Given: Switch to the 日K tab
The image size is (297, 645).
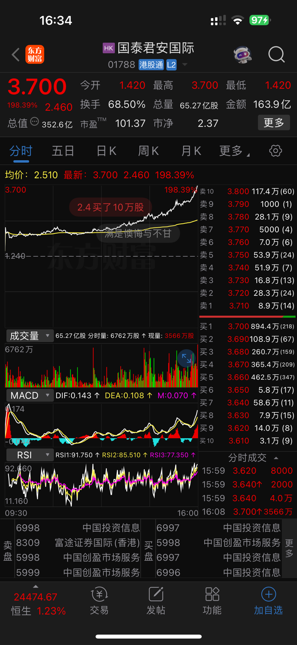Looking at the screenshot, I should click(106, 150).
